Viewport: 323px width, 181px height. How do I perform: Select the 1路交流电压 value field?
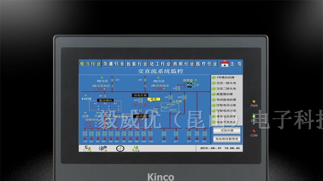(x=100, y=89)
